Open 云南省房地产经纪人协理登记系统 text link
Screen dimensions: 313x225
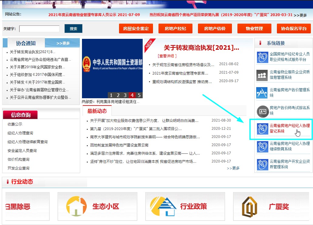click(x=290, y=128)
